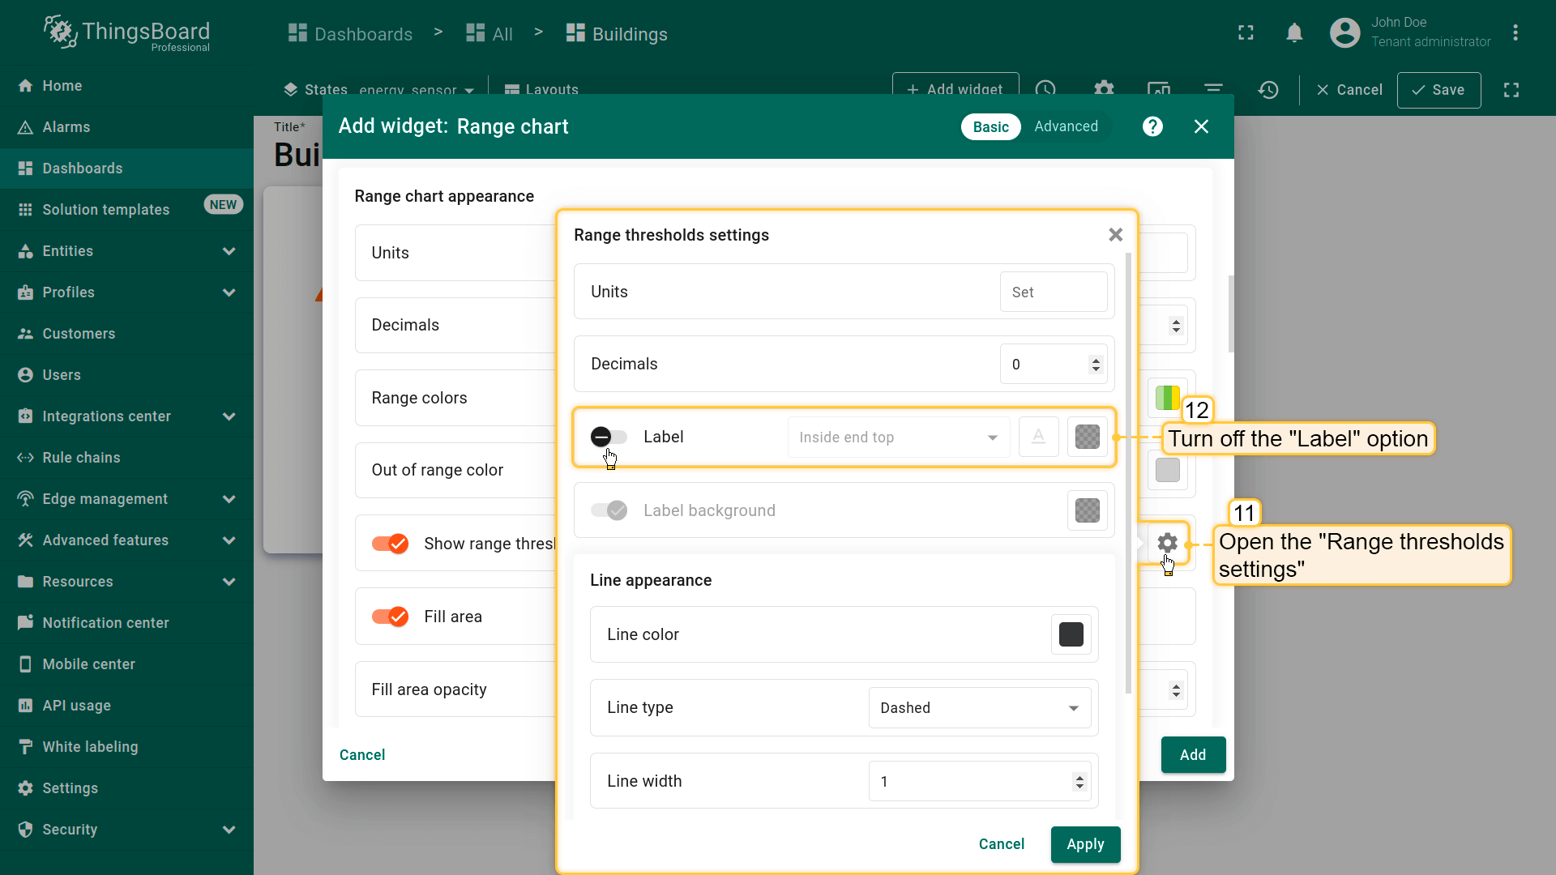Open the Line color swatch
Viewport: 1556px width, 875px height.
tap(1071, 635)
